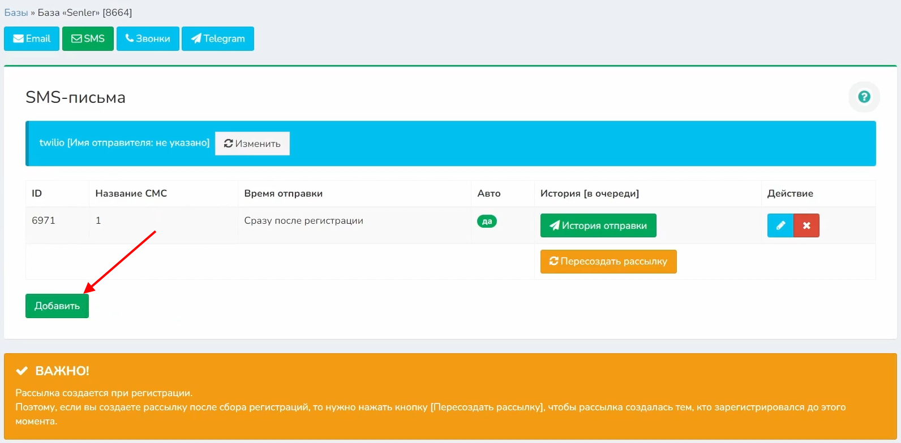
Task: Click the Базы breadcrumb link
Action: (16, 12)
